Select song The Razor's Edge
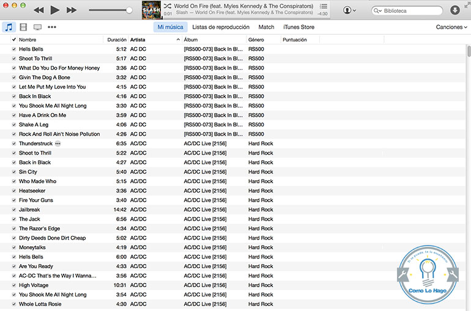 (39, 229)
